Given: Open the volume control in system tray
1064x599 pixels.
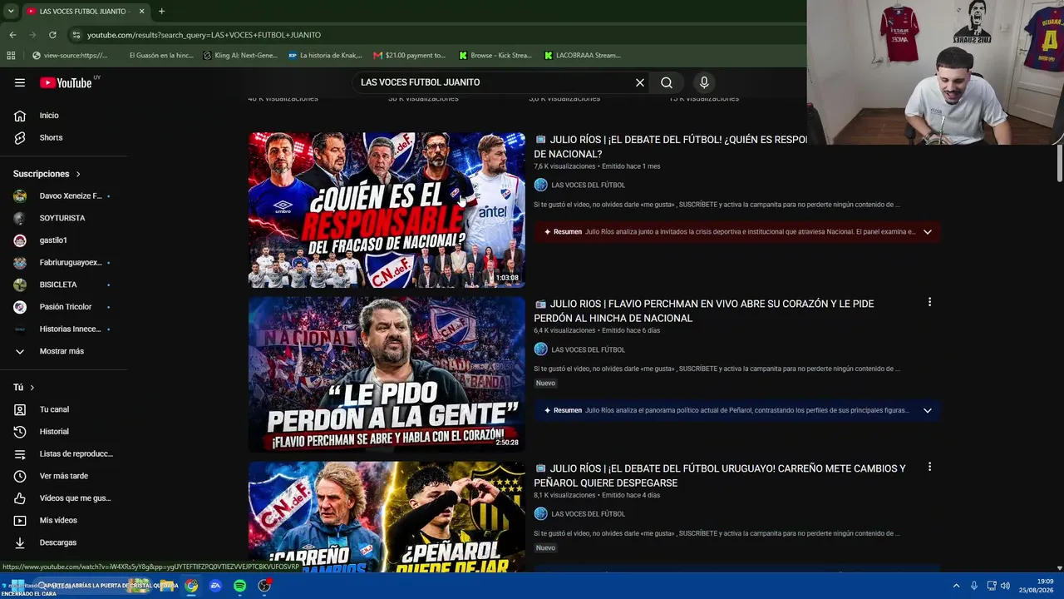Looking at the screenshot, I should tap(1005, 586).
